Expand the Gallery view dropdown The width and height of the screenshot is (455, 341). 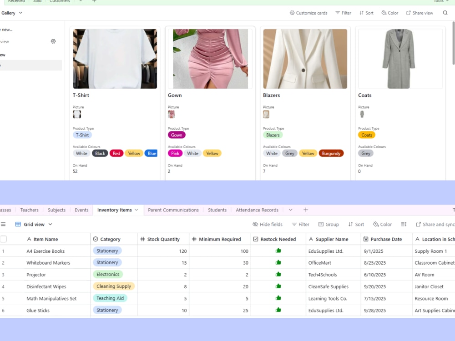20,13
